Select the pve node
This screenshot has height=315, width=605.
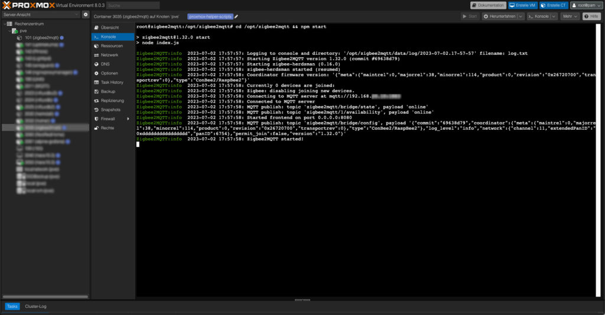coord(23,31)
